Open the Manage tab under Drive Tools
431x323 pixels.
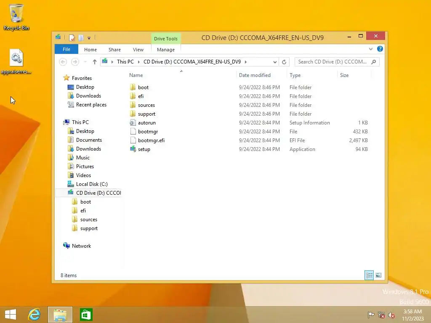click(166, 50)
